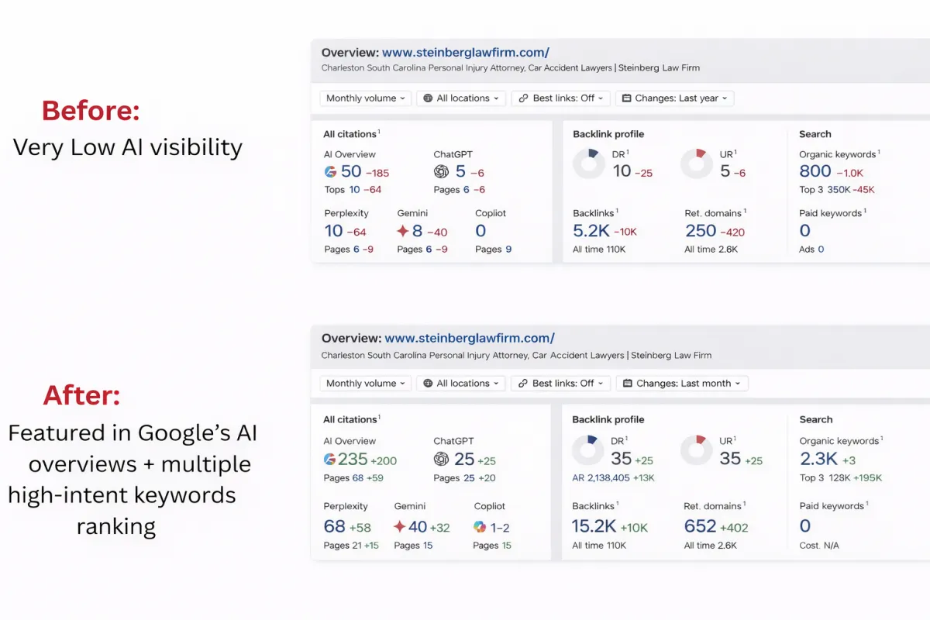Click Gemini star icon beside 40
The height and width of the screenshot is (620, 930).
pos(400,527)
